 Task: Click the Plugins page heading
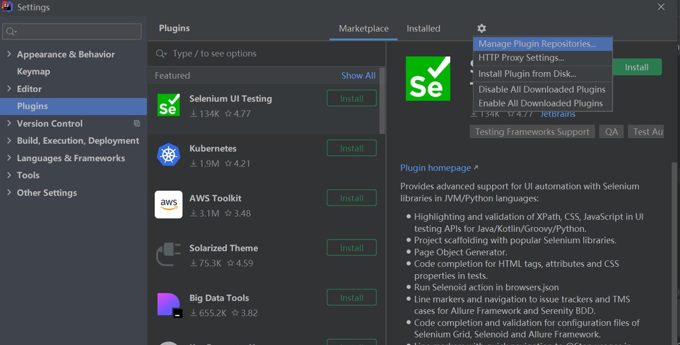click(174, 28)
